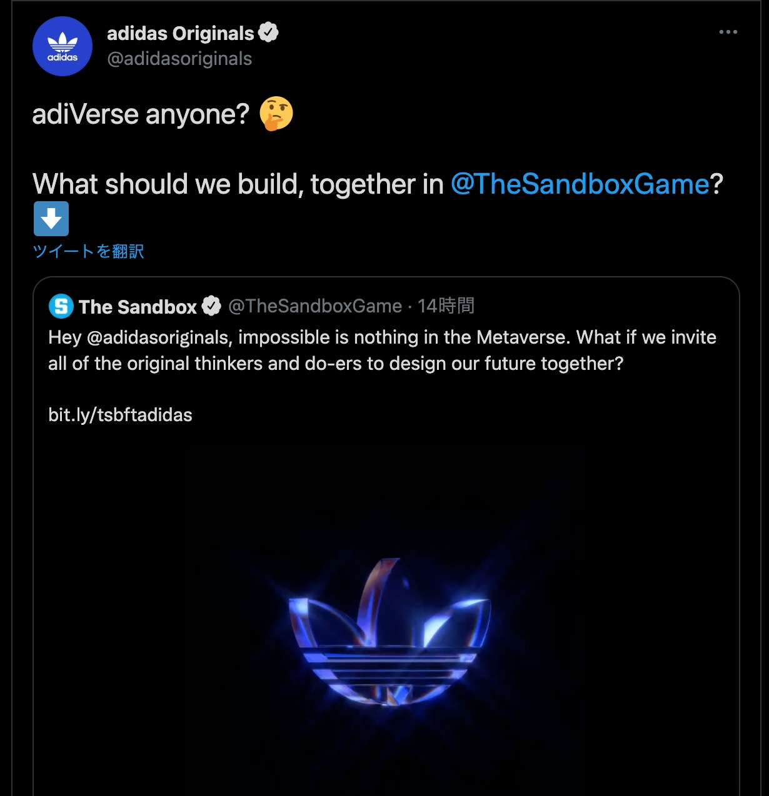
Task: Click the ツイートを翻訳 translate link
Action: coord(88,251)
